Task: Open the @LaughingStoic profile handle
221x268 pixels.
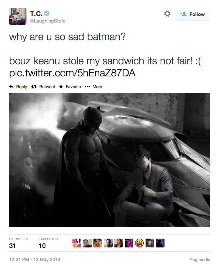Action: click(x=48, y=21)
